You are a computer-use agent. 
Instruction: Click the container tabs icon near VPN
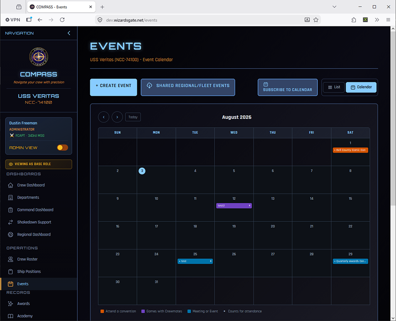tap(29, 20)
